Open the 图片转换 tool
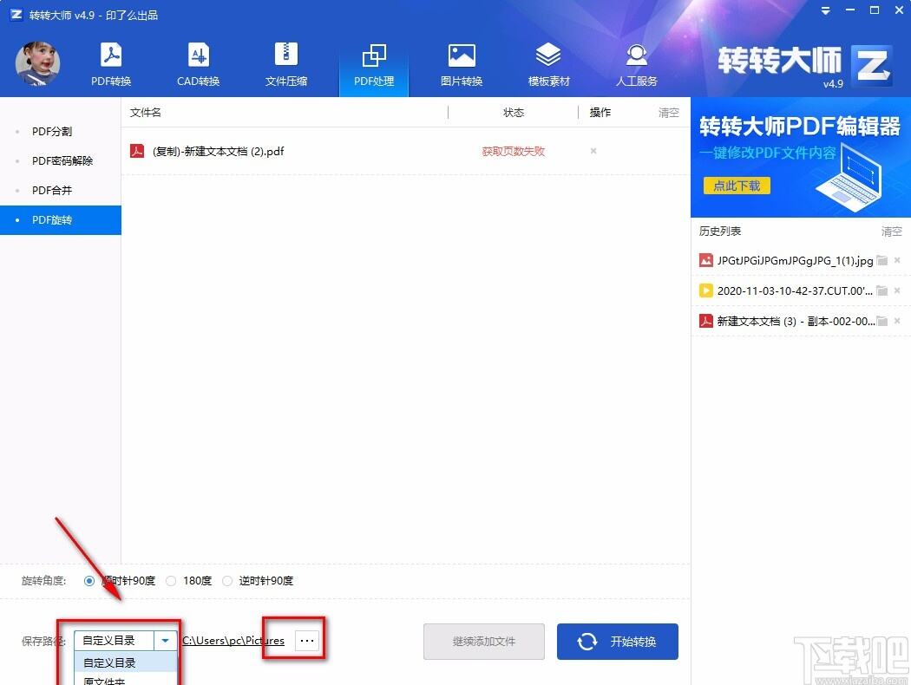 pos(462,64)
